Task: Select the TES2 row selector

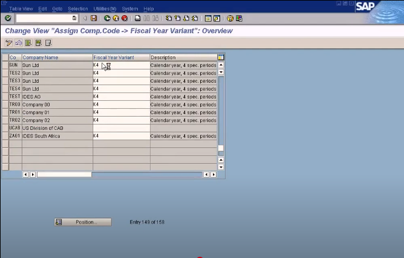Action: 5,73
